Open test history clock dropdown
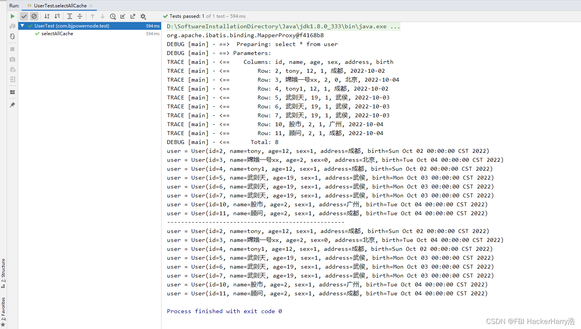 (113, 16)
